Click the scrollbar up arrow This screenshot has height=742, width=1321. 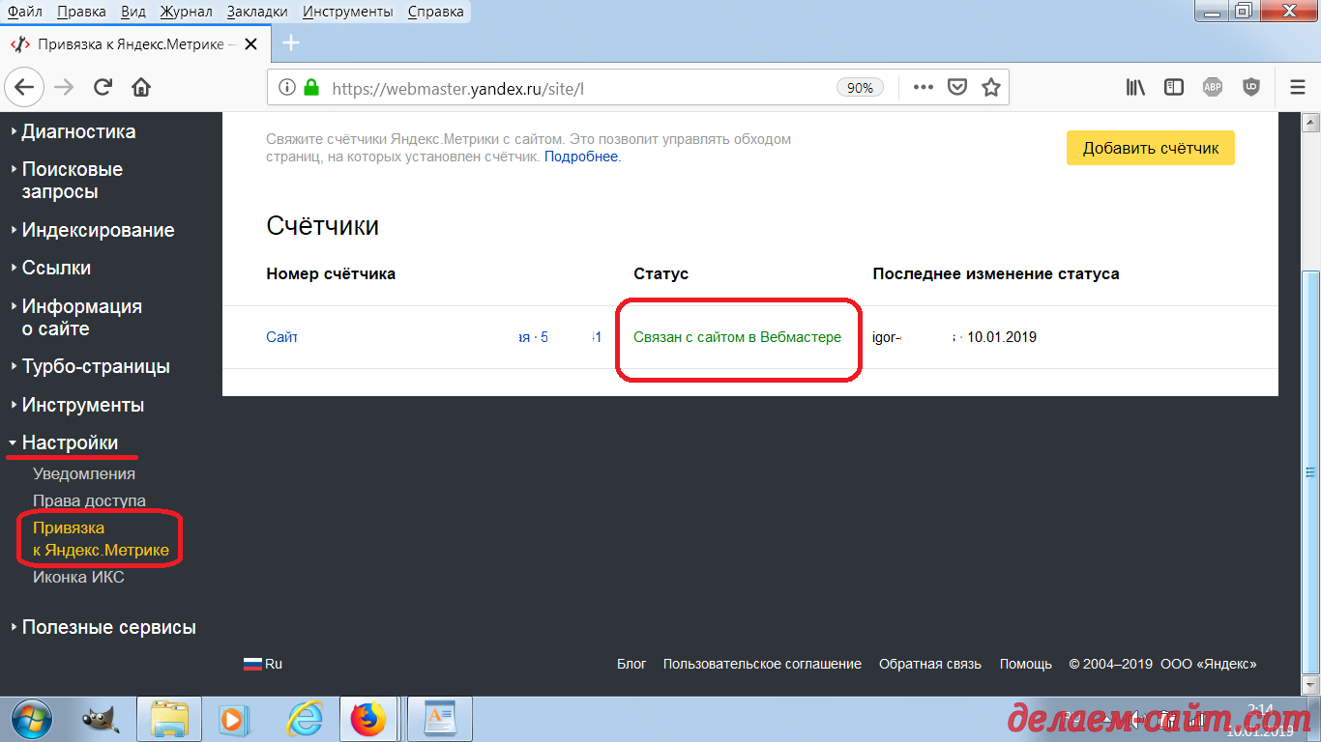coord(1311,122)
